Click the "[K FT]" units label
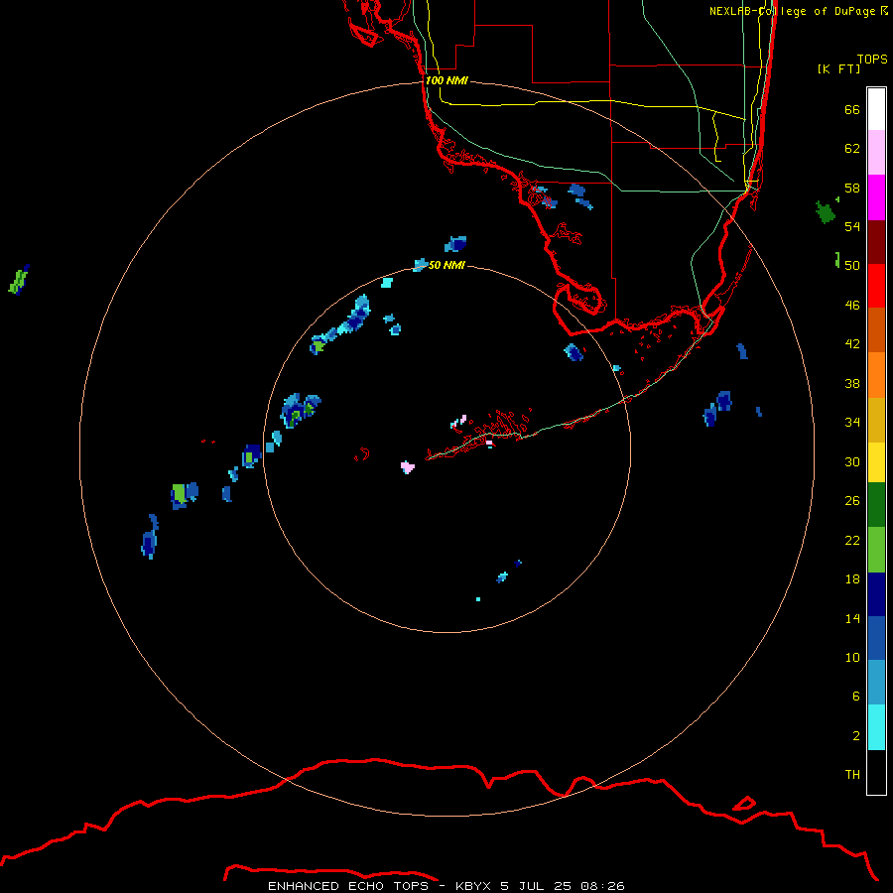The height and width of the screenshot is (893, 893). tap(838, 68)
